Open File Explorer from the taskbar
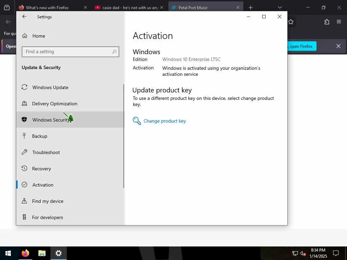 click(x=42, y=253)
